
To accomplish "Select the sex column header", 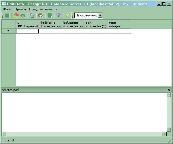I will pyautogui.click(x=97, y=24).
